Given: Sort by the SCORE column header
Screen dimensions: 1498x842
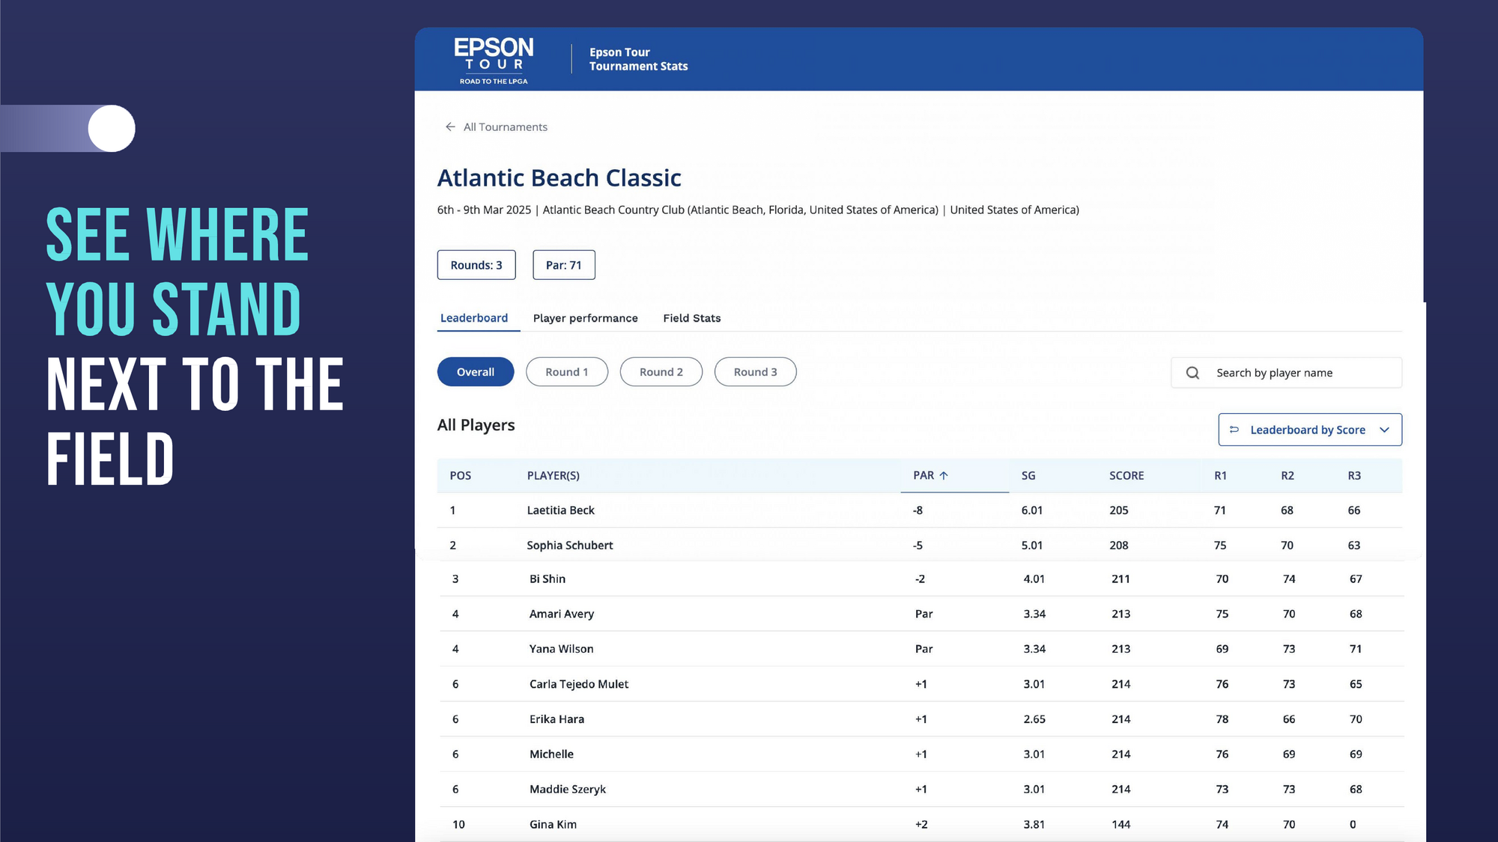Looking at the screenshot, I should click(1126, 475).
